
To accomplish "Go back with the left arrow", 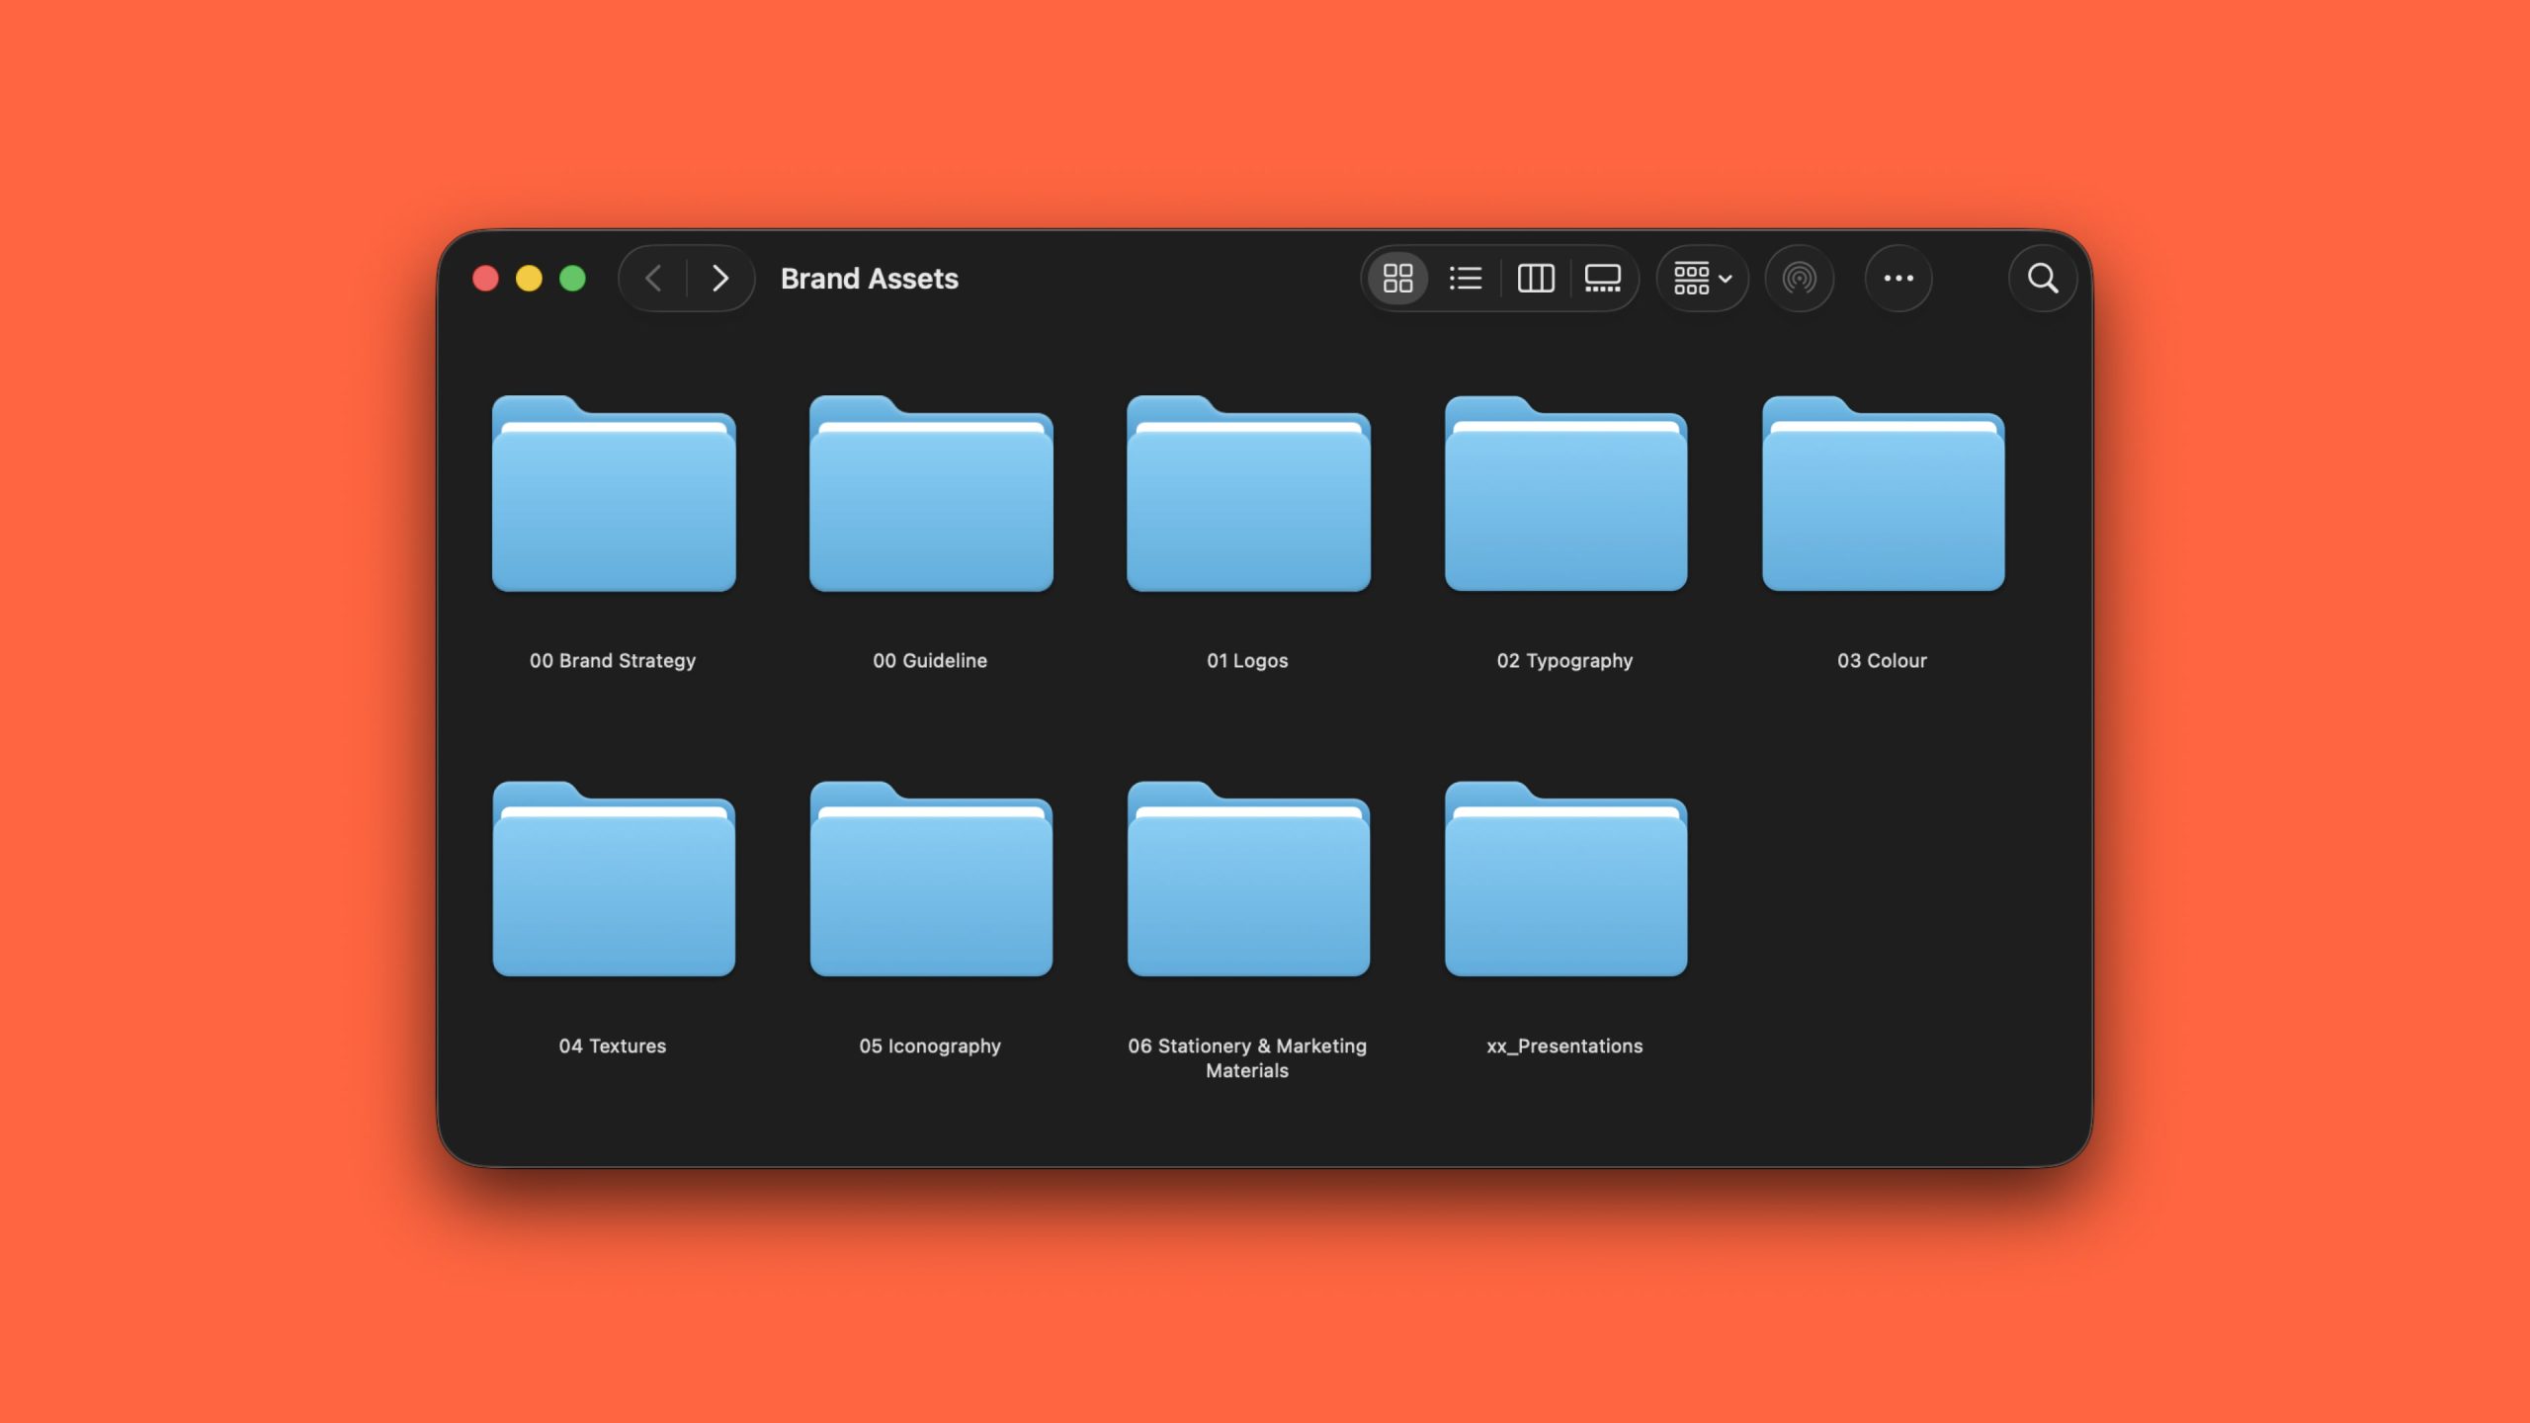I will pyautogui.click(x=653, y=279).
